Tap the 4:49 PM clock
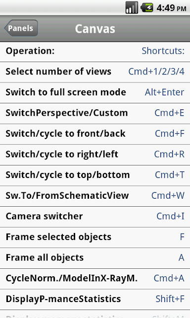Screen dimensions: 190x318 (171, 8)
